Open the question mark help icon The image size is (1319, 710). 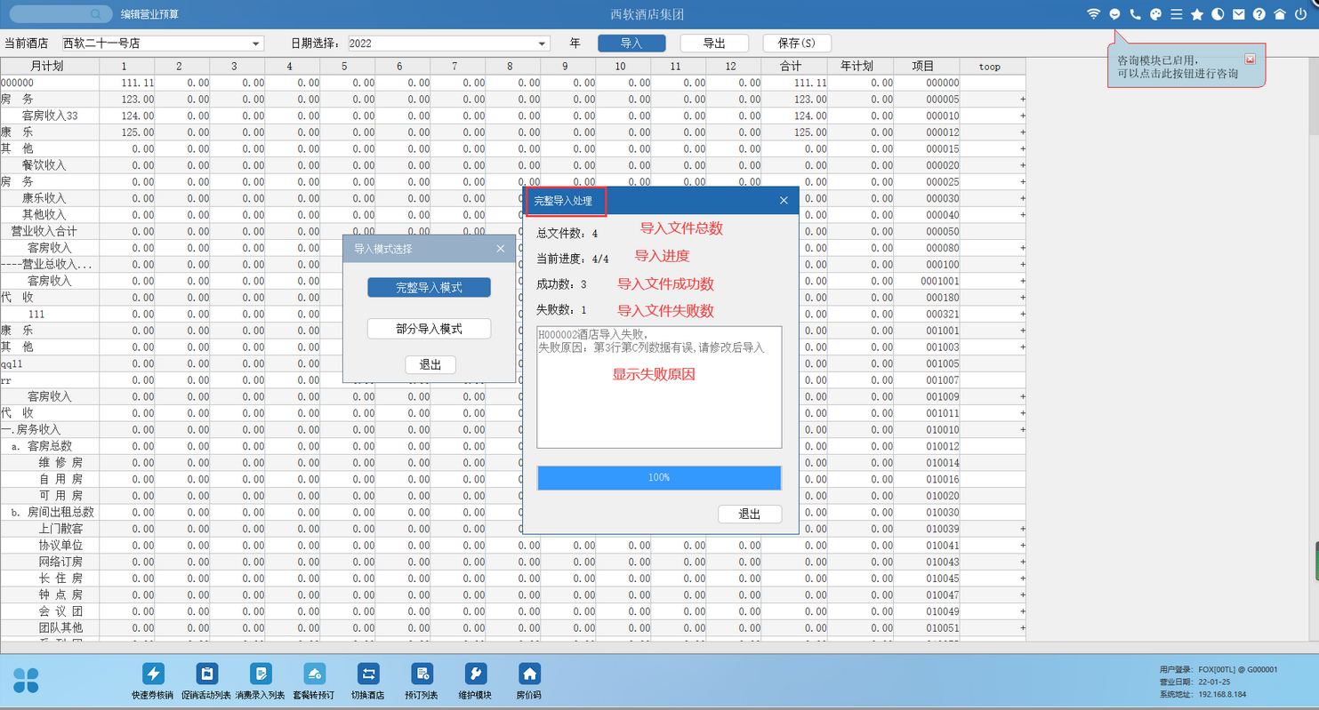coord(1259,14)
